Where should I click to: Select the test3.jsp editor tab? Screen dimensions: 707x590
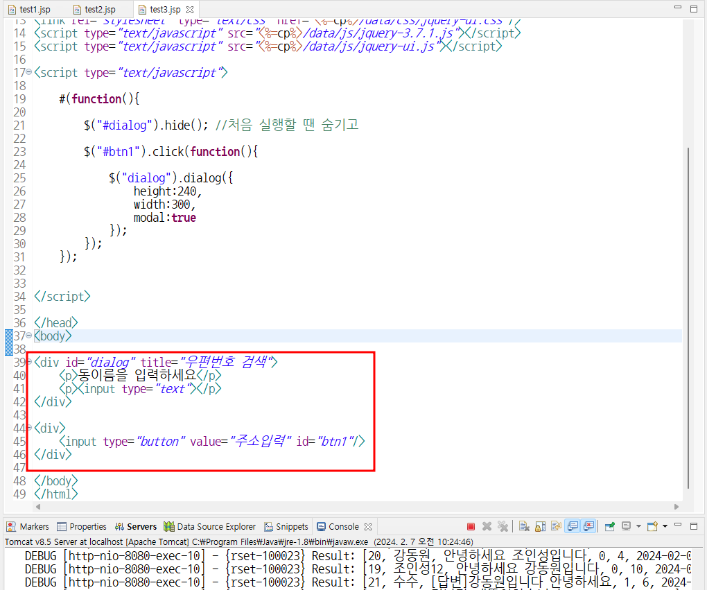pyautogui.click(x=165, y=10)
